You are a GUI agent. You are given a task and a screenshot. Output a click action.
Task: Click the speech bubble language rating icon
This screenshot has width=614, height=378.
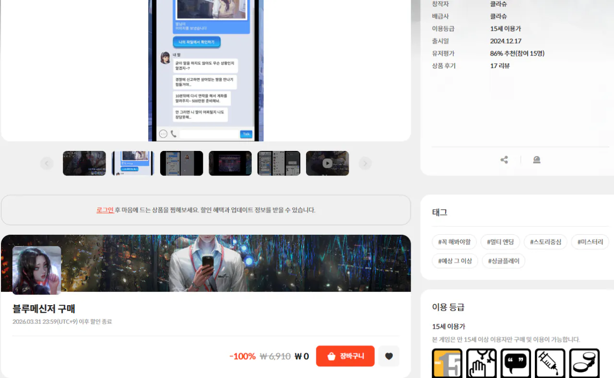[516, 363]
